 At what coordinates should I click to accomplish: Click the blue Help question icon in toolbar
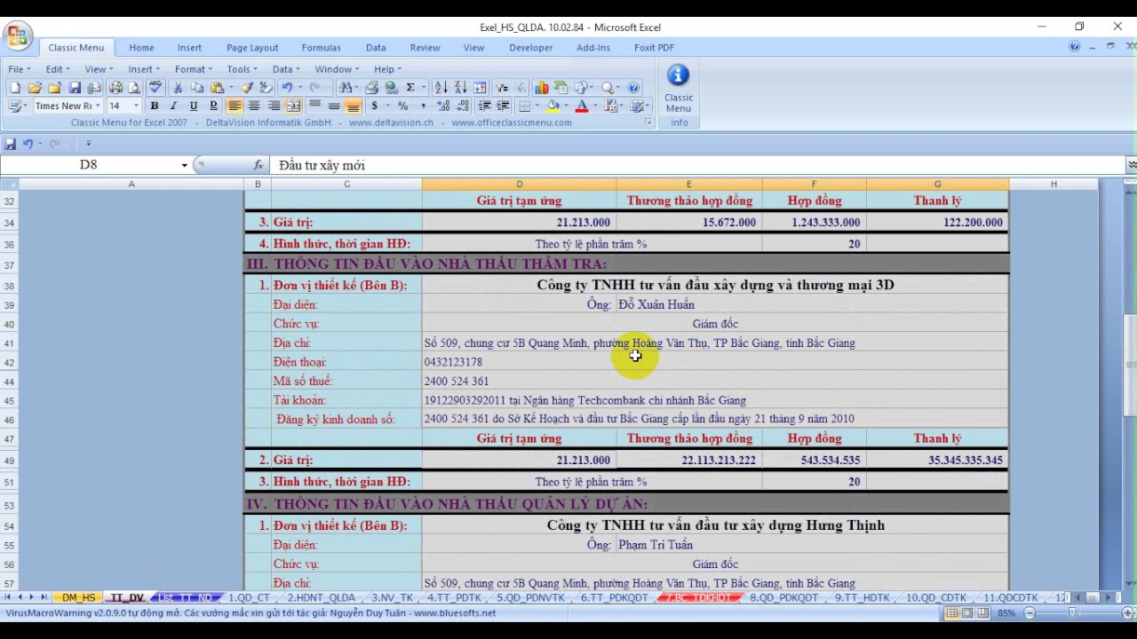click(633, 88)
